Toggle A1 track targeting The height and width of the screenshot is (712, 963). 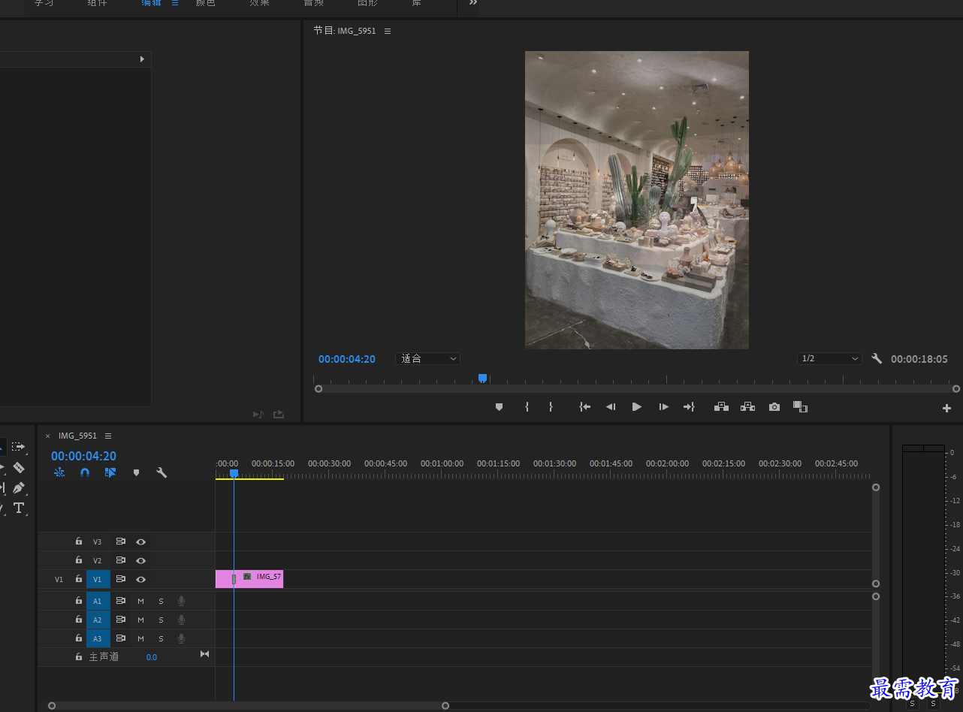[x=98, y=601]
